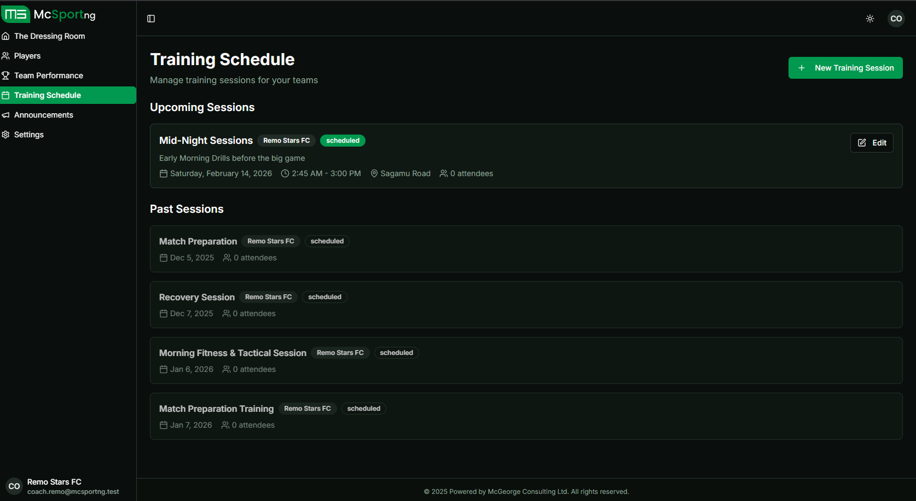This screenshot has height=501, width=916.
Task: Click the location pin beside Sagamu Road
Action: pyautogui.click(x=374, y=173)
